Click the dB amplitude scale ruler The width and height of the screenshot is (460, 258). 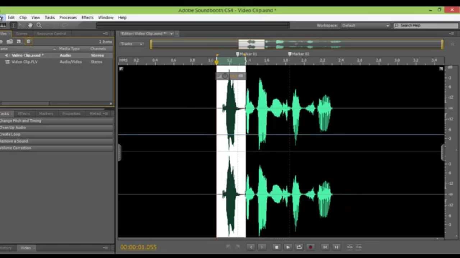[x=450, y=151]
